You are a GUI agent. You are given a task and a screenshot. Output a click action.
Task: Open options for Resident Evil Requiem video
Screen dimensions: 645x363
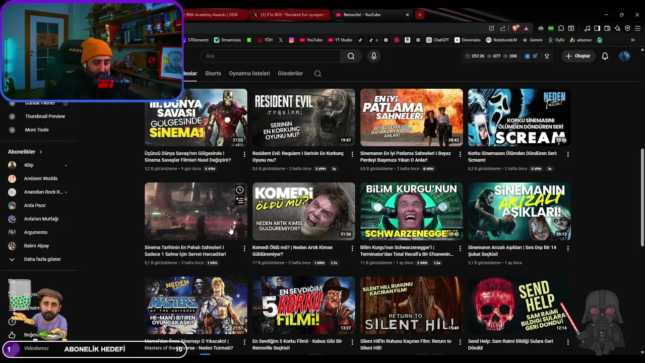352,154
